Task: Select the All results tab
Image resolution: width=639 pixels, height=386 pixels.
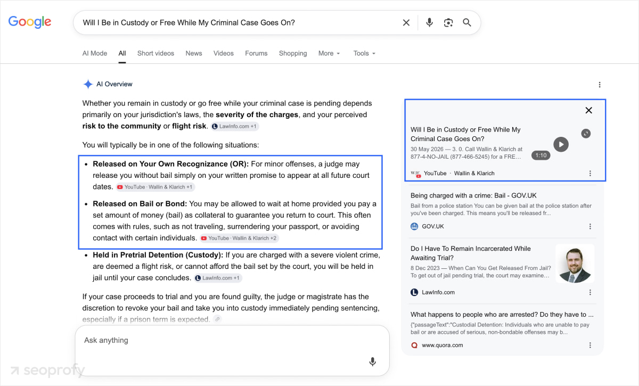Action: 122,53
